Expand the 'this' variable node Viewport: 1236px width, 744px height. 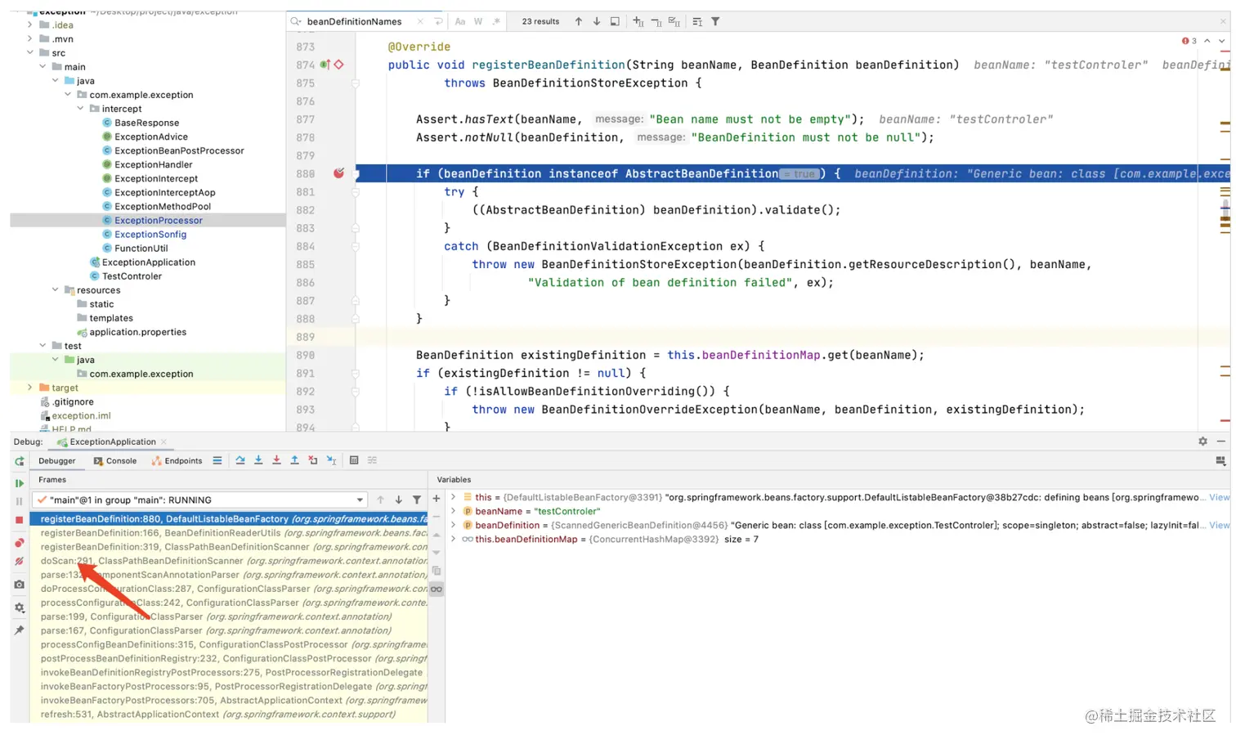(454, 497)
